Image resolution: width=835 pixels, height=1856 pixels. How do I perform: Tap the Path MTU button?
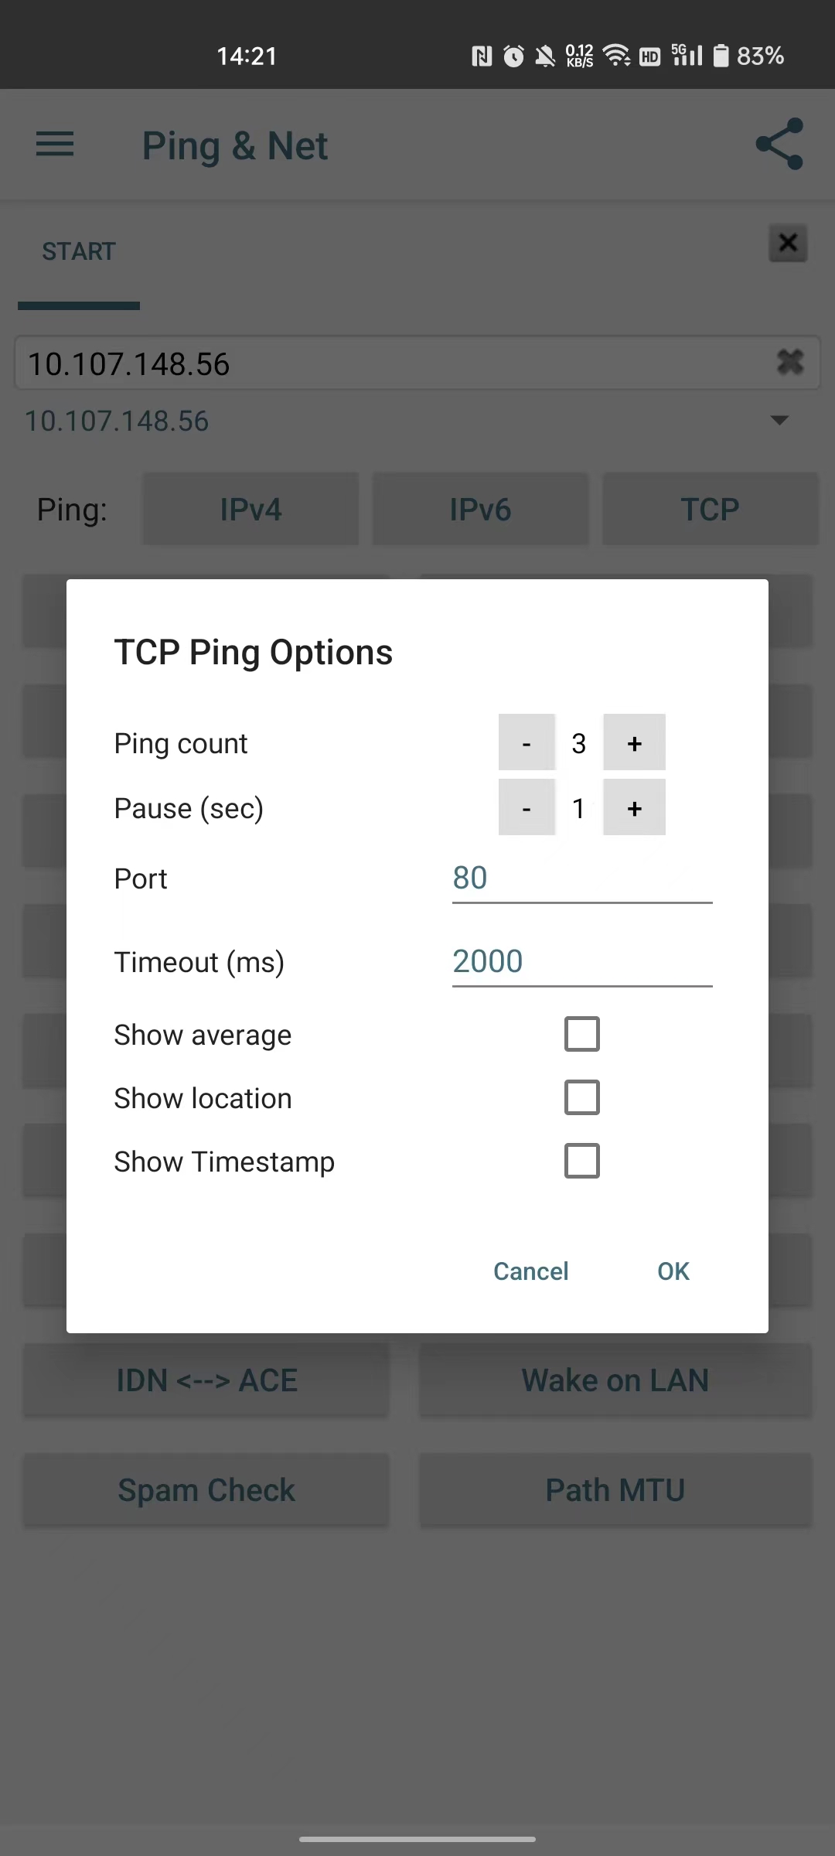point(615,1490)
